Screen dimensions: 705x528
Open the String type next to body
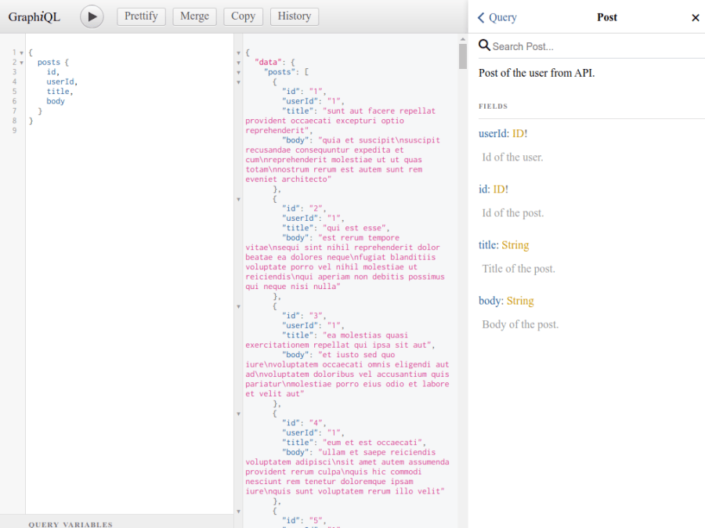520,301
